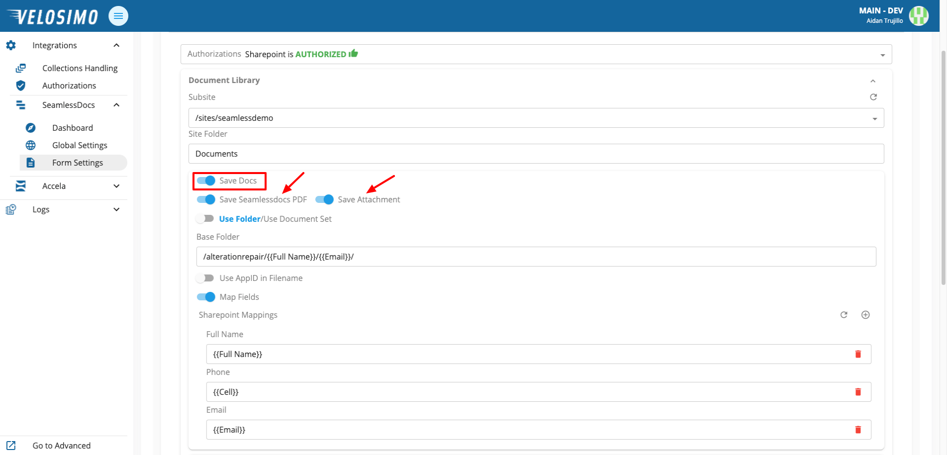Open Authorizations page
Viewport: 947px width, 455px height.
click(x=69, y=86)
